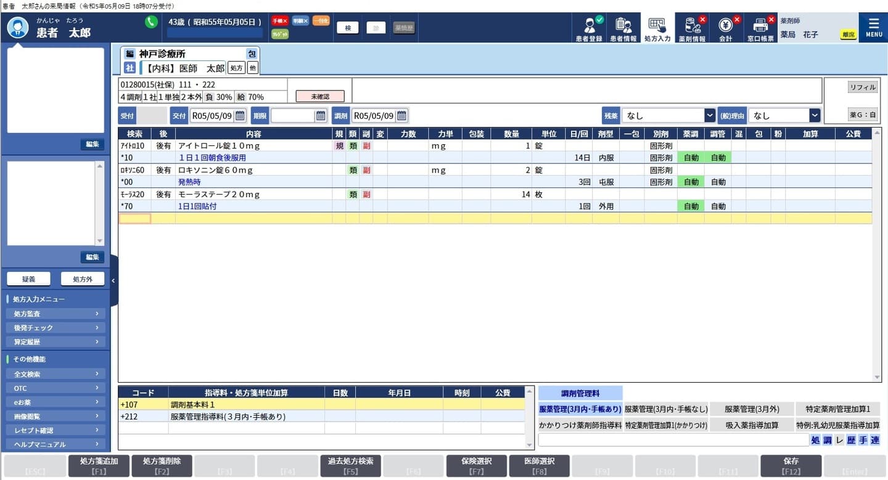Open 後発チェック from sidebar menu
This screenshot has height=480, width=888.
[55, 328]
